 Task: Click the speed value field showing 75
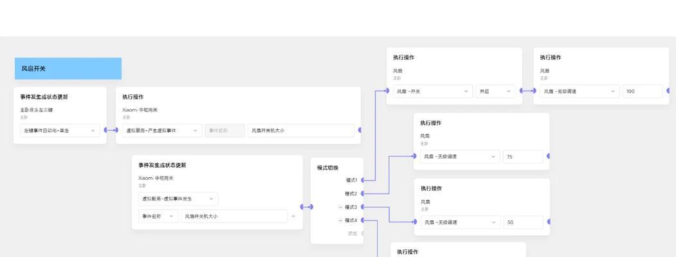pos(523,157)
